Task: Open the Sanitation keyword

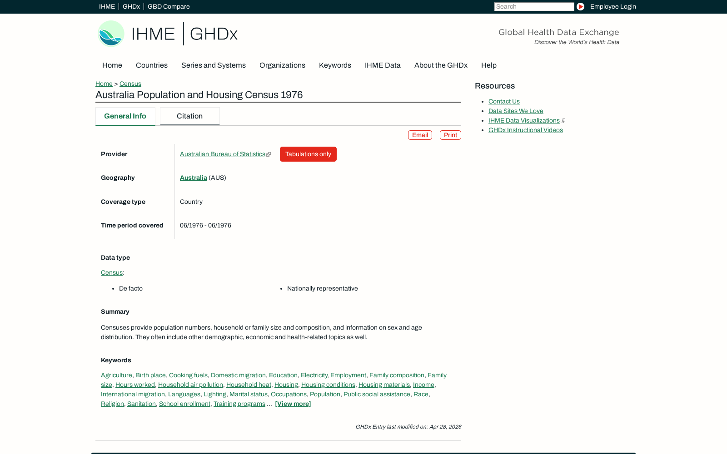Action: pyautogui.click(x=141, y=404)
